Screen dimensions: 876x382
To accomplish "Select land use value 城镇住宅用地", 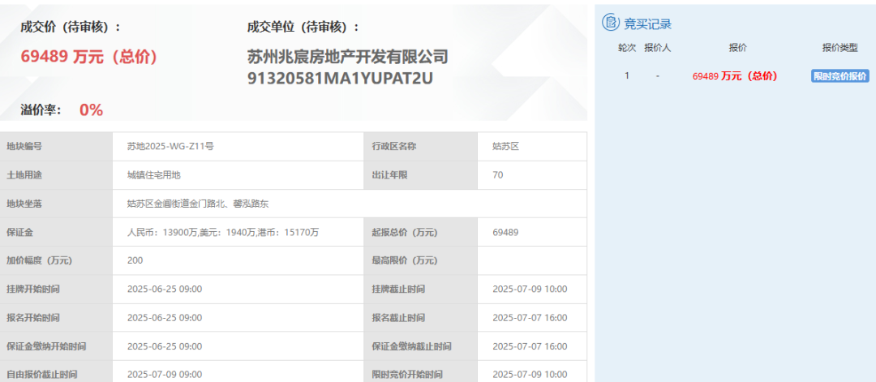I will (154, 175).
